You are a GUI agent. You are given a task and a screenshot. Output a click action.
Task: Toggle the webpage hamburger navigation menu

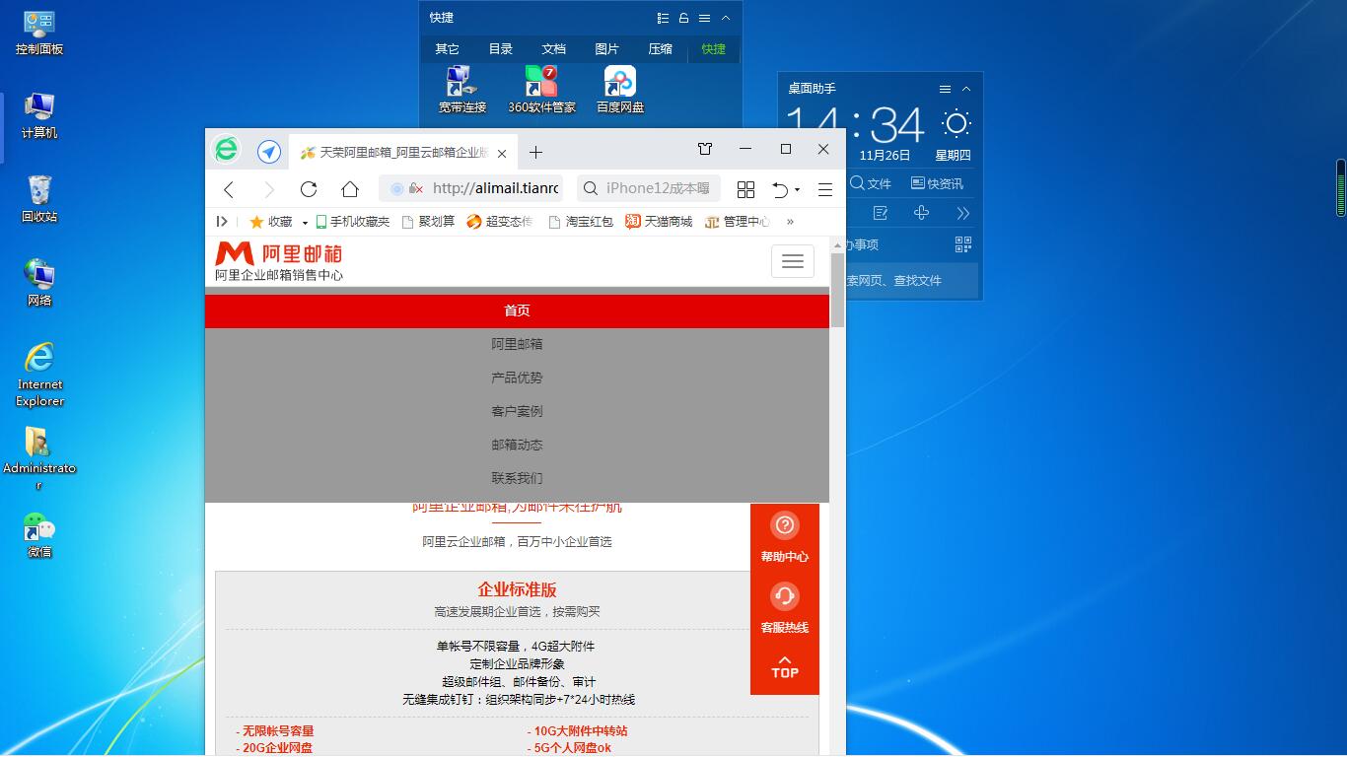pyautogui.click(x=793, y=261)
